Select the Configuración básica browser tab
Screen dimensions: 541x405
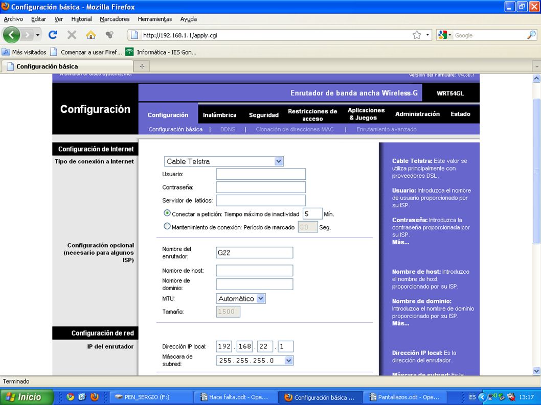67,66
